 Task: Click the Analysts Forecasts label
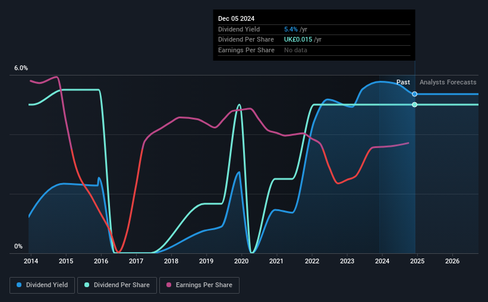[x=448, y=82]
